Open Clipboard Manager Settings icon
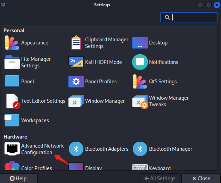 pyautogui.click(x=76, y=43)
